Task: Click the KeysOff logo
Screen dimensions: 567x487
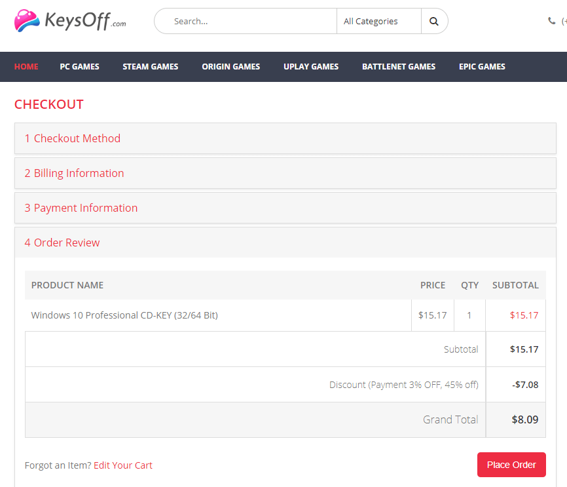Action: click(69, 21)
